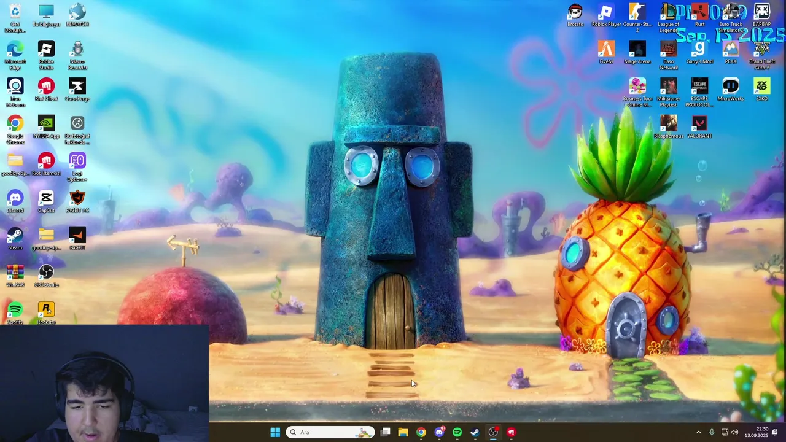The image size is (786, 442).
Task: Launch the FiveM desktop shortcut
Action: 606,53
